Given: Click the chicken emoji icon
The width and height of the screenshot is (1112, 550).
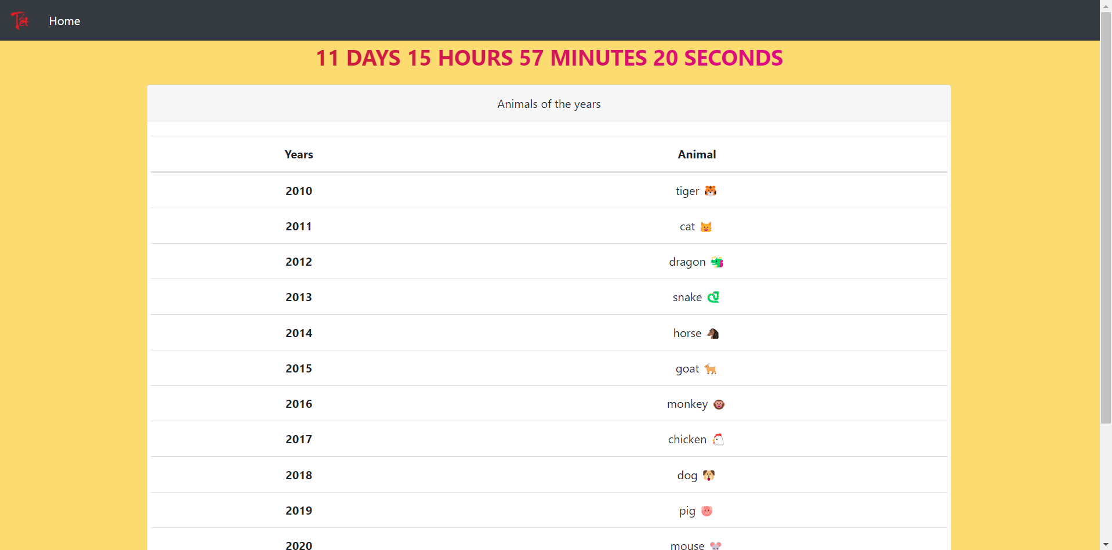Looking at the screenshot, I should (718, 440).
